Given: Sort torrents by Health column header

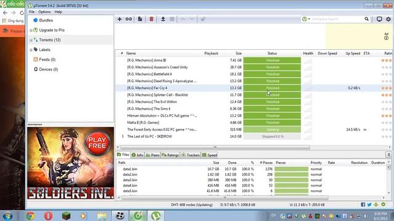Looking at the screenshot, I should point(308,53).
